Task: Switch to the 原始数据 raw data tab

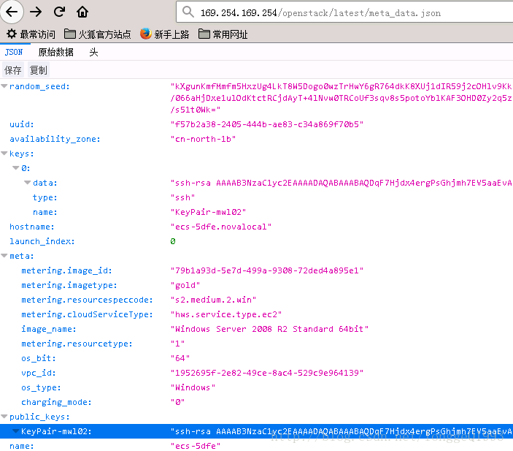Action: click(x=56, y=52)
